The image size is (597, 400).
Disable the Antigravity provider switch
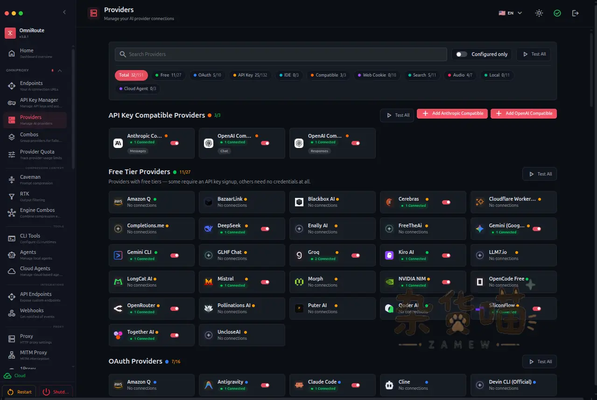pyautogui.click(x=265, y=385)
